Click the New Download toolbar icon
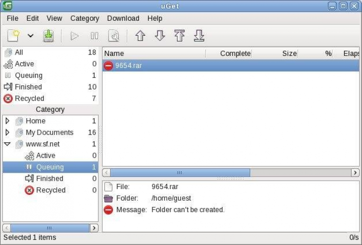362x245 pixels. 14,36
